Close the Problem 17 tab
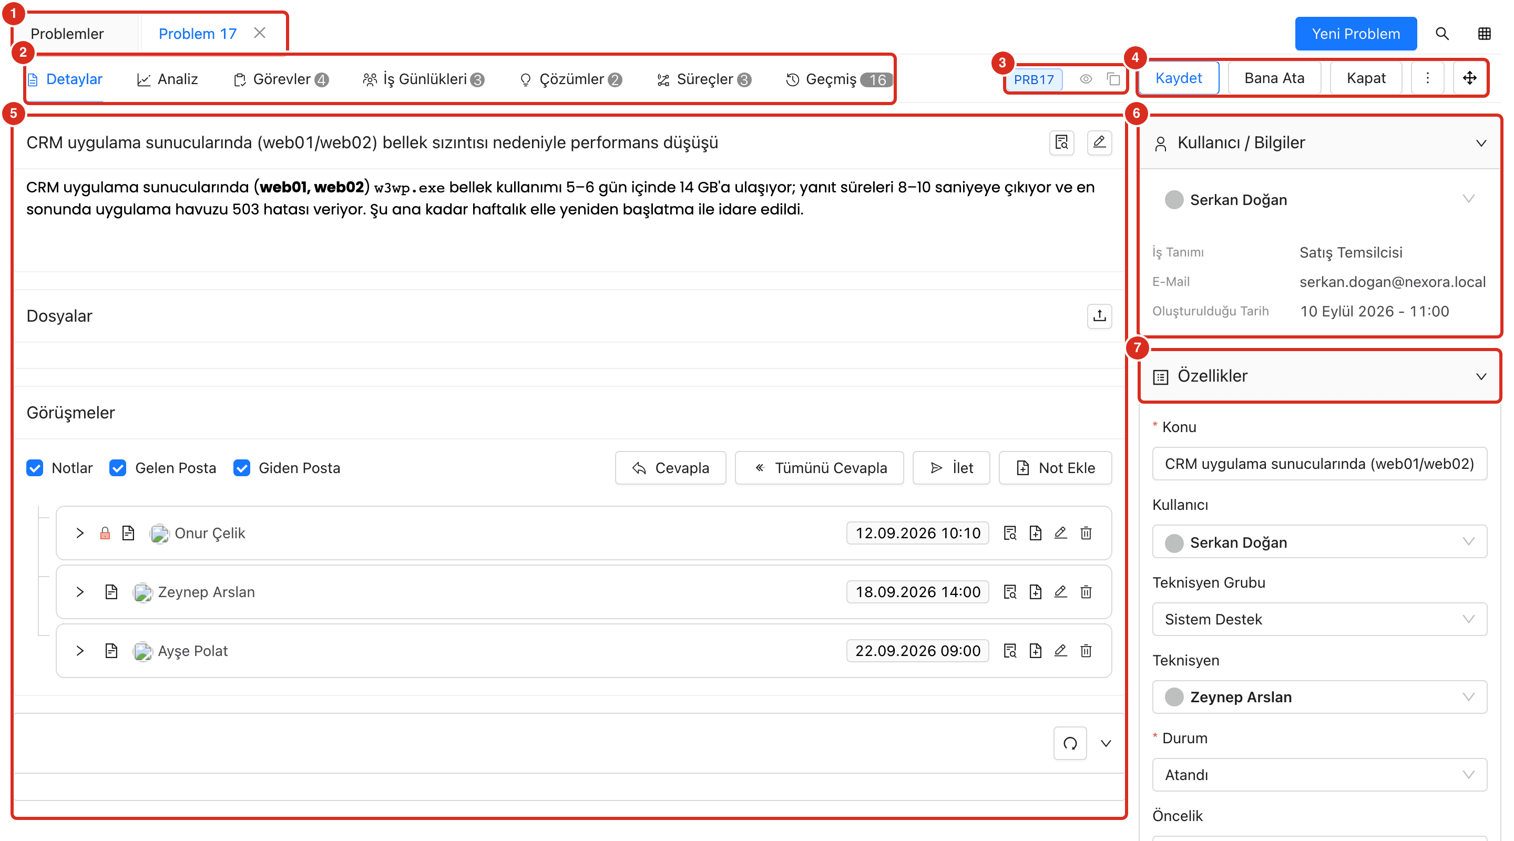This screenshot has width=1514, height=841. [x=259, y=33]
